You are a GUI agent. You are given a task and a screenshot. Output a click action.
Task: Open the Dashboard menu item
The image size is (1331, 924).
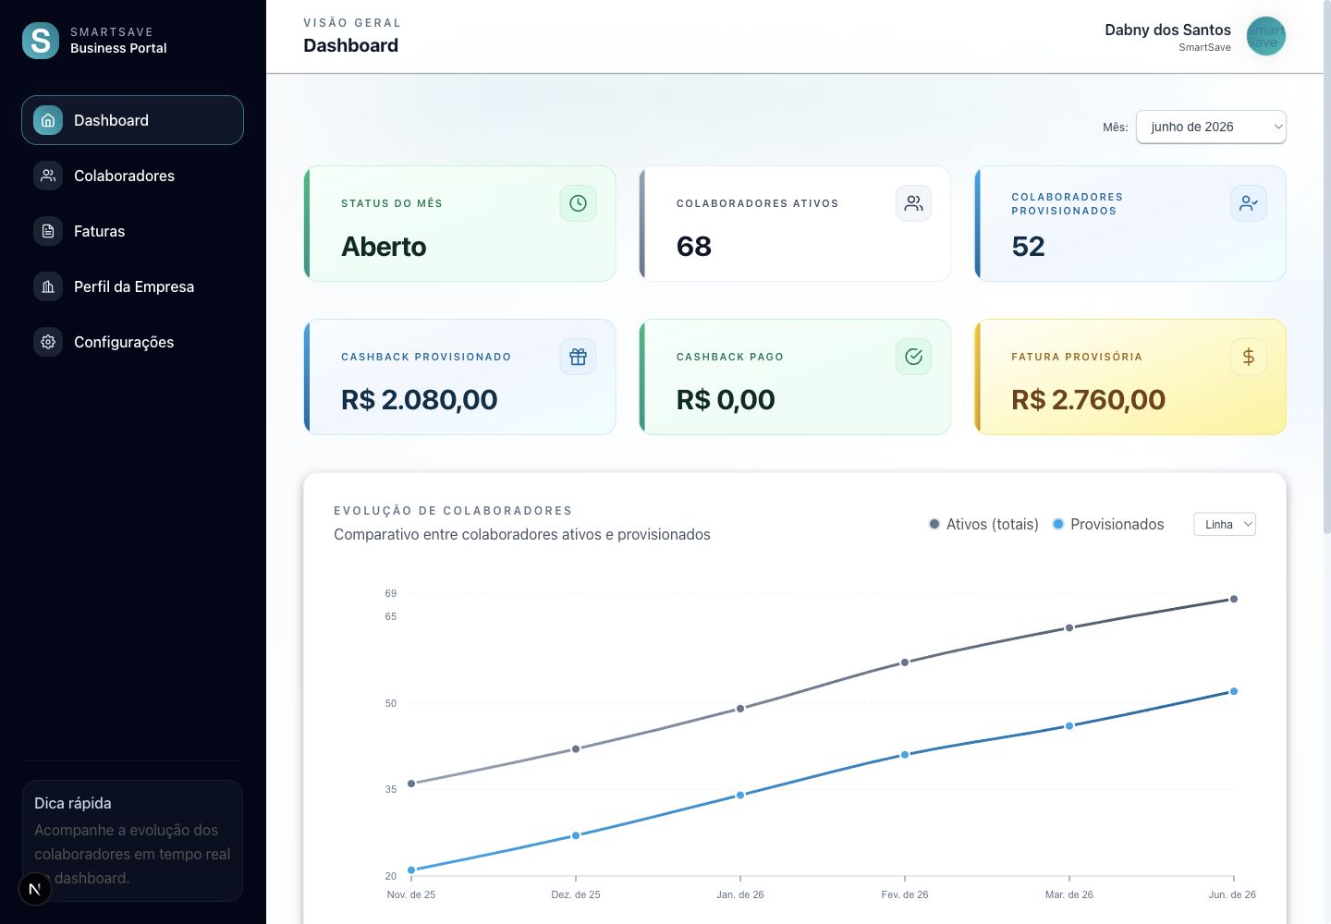coord(132,120)
